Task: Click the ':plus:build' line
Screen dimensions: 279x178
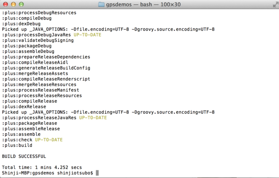Action: [x=17, y=145]
